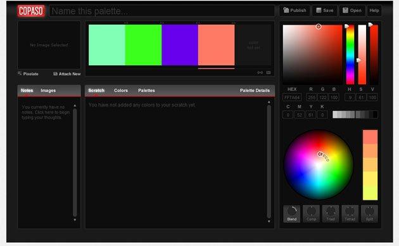Click the rainbow hue slider
Screen dimensions: 399x246
[x=350, y=55]
